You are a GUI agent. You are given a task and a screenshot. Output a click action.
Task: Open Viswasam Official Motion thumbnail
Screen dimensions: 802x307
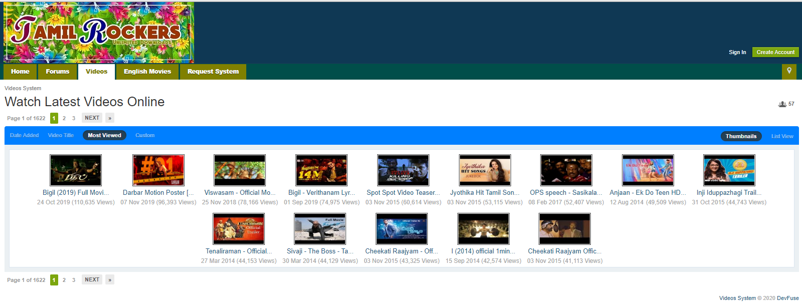tap(240, 170)
